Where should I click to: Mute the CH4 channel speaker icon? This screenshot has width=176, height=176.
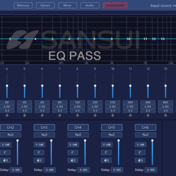tap(73, 160)
